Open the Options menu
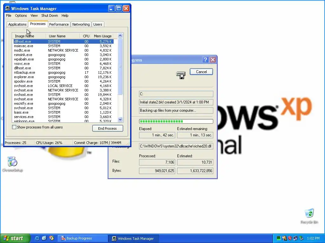Viewport: 325px width, 243px height. pos(21,16)
